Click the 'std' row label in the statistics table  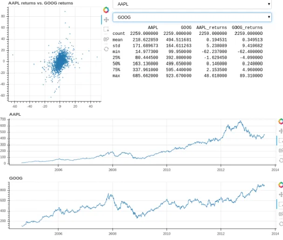(x=116, y=46)
